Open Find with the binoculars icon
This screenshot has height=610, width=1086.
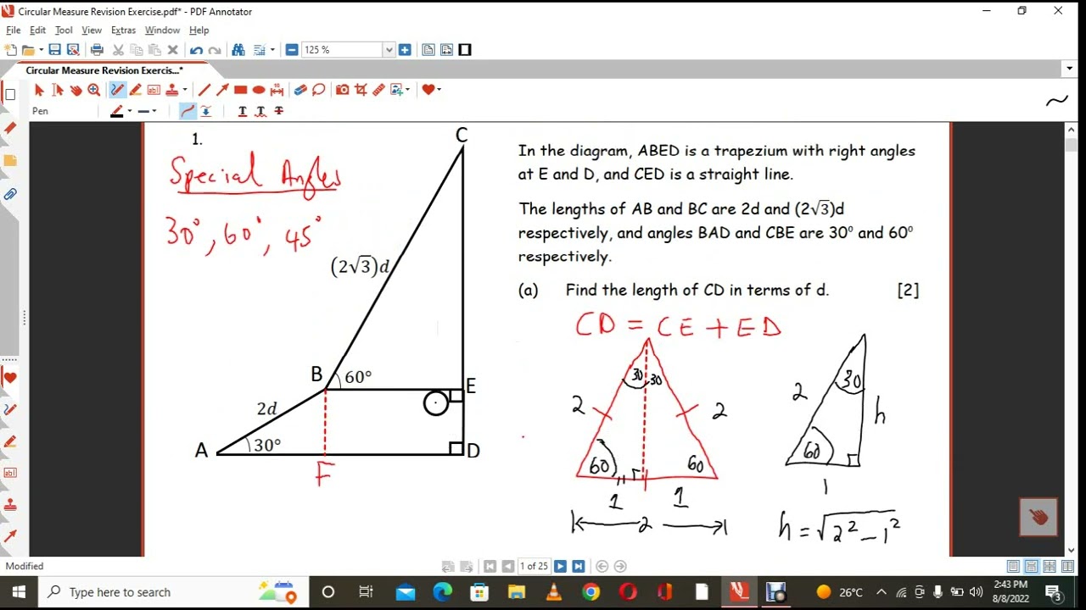point(238,50)
